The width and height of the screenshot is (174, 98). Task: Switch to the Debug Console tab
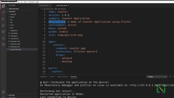point(63,77)
